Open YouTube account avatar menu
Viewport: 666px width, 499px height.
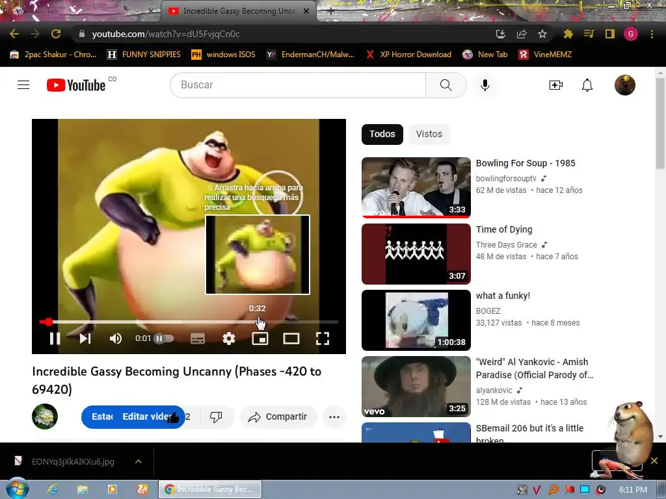pyautogui.click(x=625, y=85)
